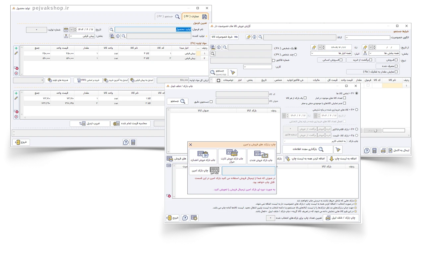Click the «چاپ بارکد امین» barcode icon
Image resolution: width=431 pixels, height=253 pixels.
click(215, 170)
